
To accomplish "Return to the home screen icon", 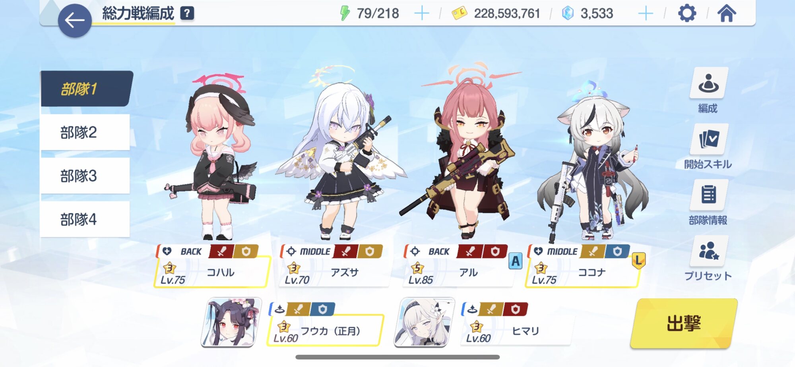I will pyautogui.click(x=727, y=13).
